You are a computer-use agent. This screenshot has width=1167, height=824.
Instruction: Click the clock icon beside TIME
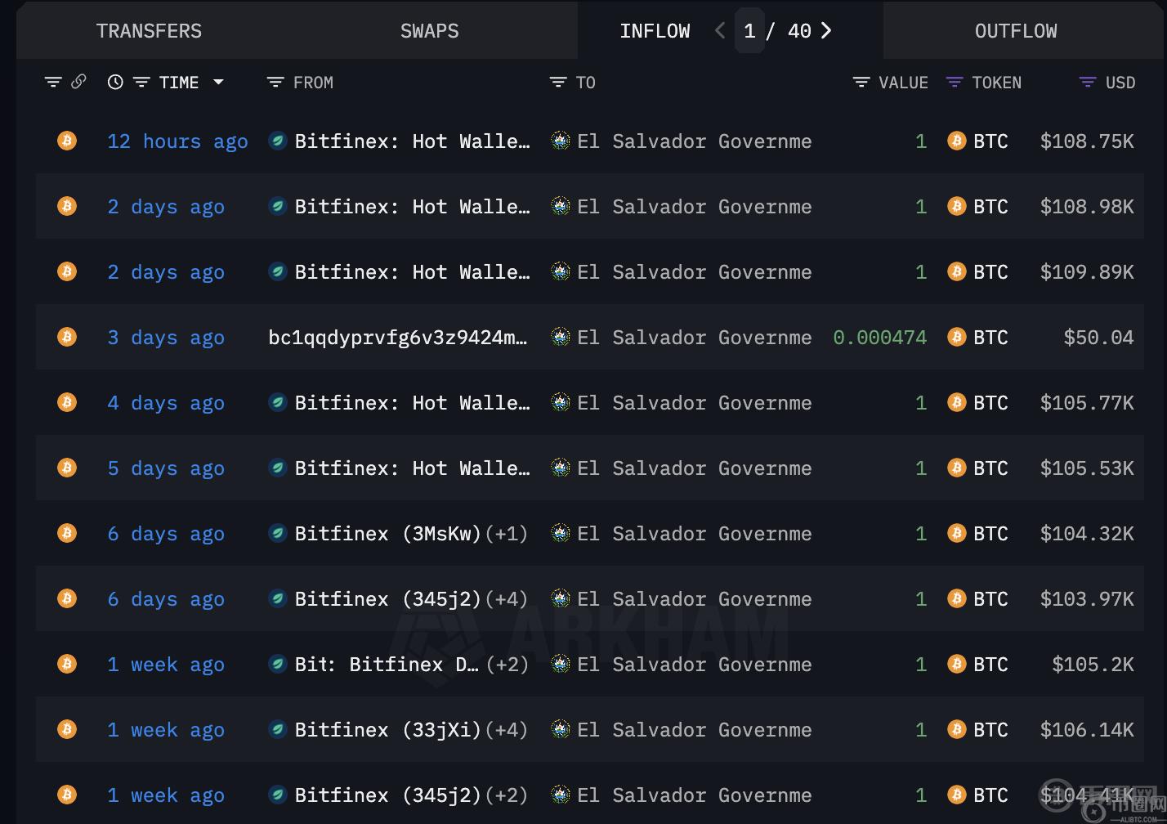pyautogui.click(x=115, y=82)
